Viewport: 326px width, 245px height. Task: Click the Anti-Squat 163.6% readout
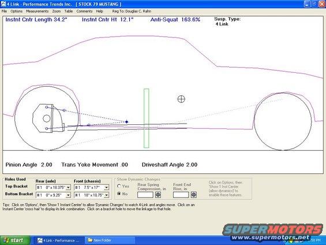click(175, 20)
